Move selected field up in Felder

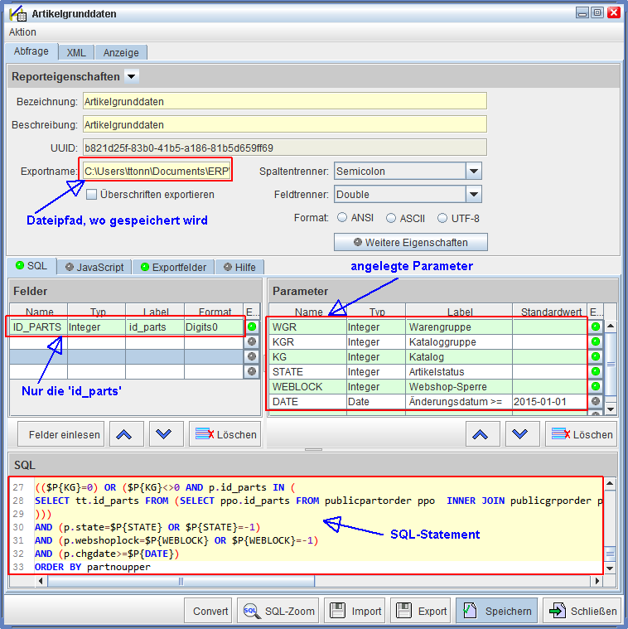tap(126, 433)
